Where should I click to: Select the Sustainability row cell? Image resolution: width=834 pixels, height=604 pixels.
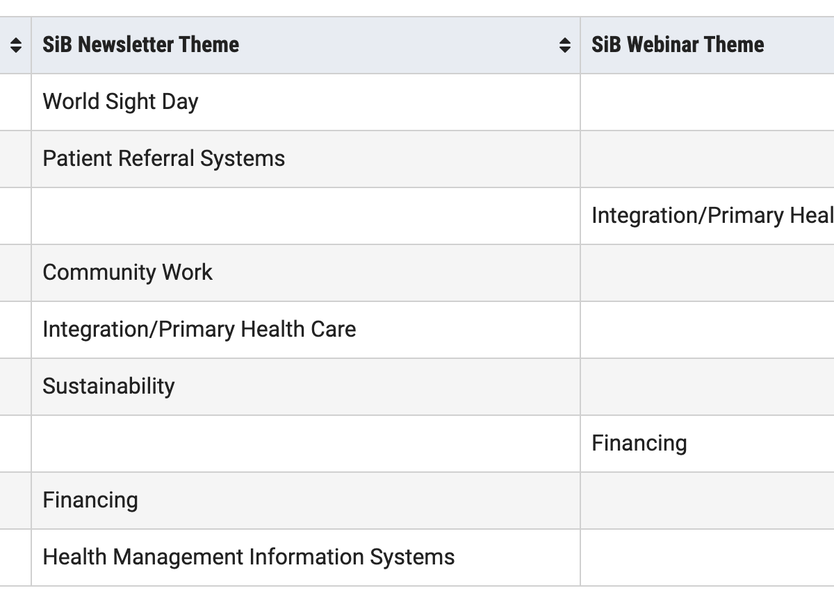[306, 387]
